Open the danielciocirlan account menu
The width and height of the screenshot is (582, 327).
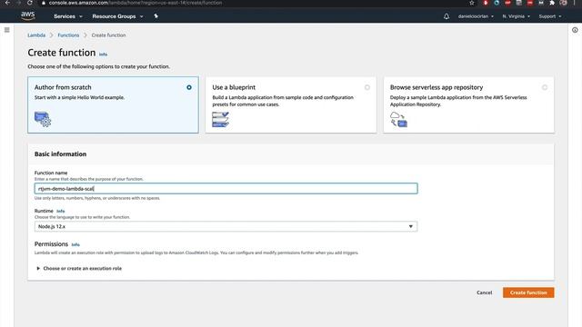(476, 16)
